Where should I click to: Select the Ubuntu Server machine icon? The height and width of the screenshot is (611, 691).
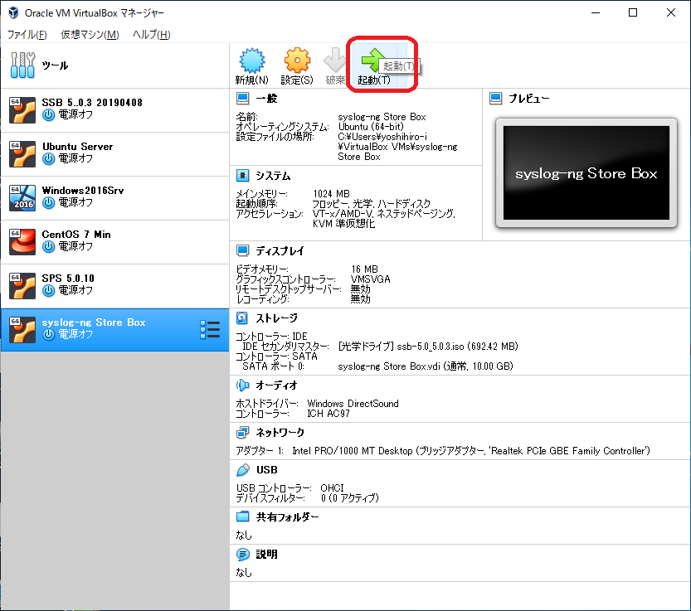pos(22,153)
